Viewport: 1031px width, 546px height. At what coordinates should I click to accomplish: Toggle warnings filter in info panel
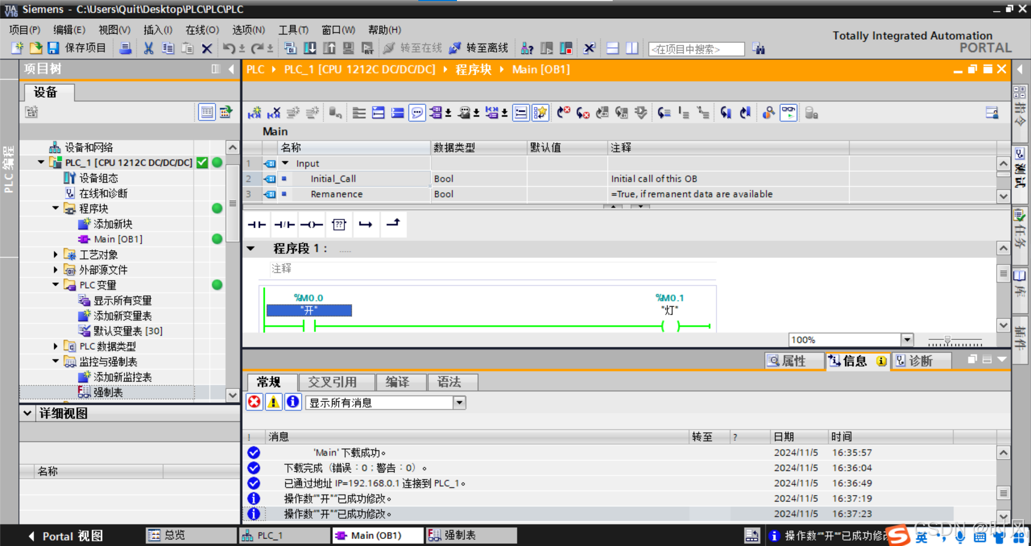273,402
